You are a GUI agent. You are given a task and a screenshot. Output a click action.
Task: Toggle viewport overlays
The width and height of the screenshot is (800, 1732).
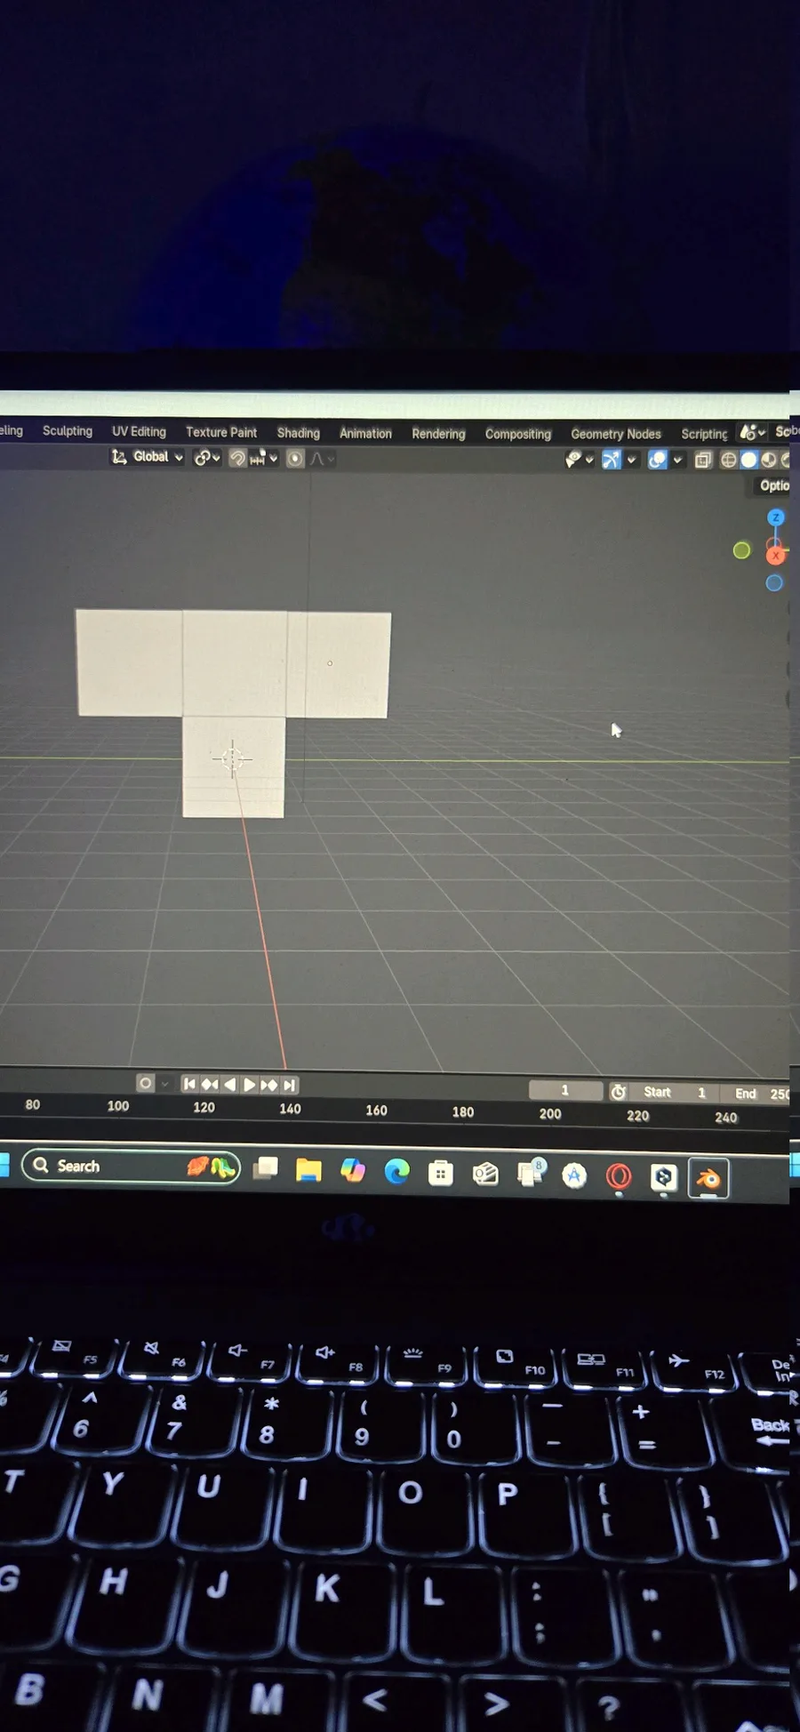coord(658,460)
